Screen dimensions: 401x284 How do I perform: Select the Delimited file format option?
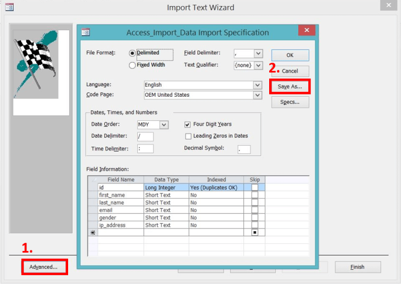(x=132, y=53)
